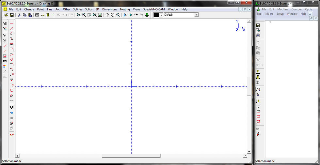Open the color dropdown arrow beside black swatch
The image size is (320, 165).
(x=161, y=15)
